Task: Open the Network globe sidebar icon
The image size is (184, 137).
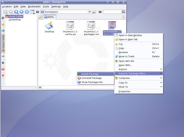Action: 3,63
